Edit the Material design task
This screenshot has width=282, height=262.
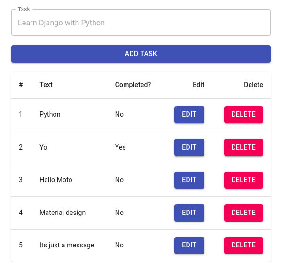pos(189,213)
